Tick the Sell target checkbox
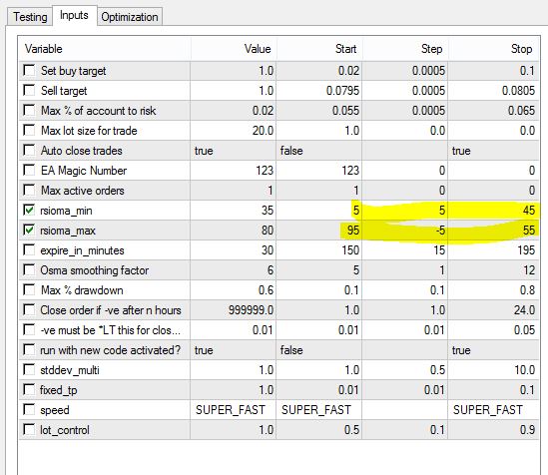This screenshot has width=548, height=475. point(29,90)
